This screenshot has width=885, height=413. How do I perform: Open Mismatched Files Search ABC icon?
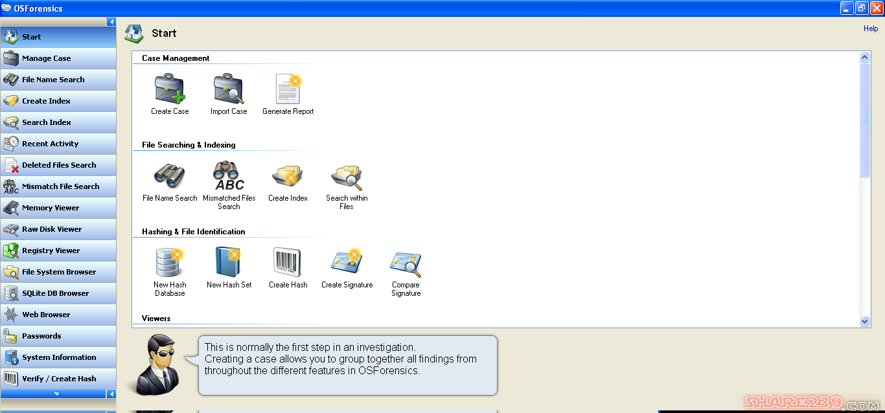coord(229,176)
